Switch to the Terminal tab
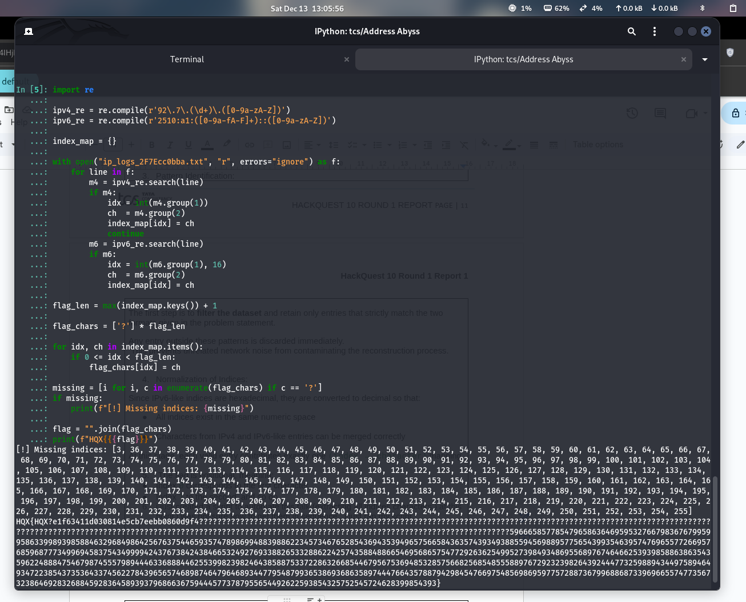Screen dimensions: 746x602 tap(187, 59)
